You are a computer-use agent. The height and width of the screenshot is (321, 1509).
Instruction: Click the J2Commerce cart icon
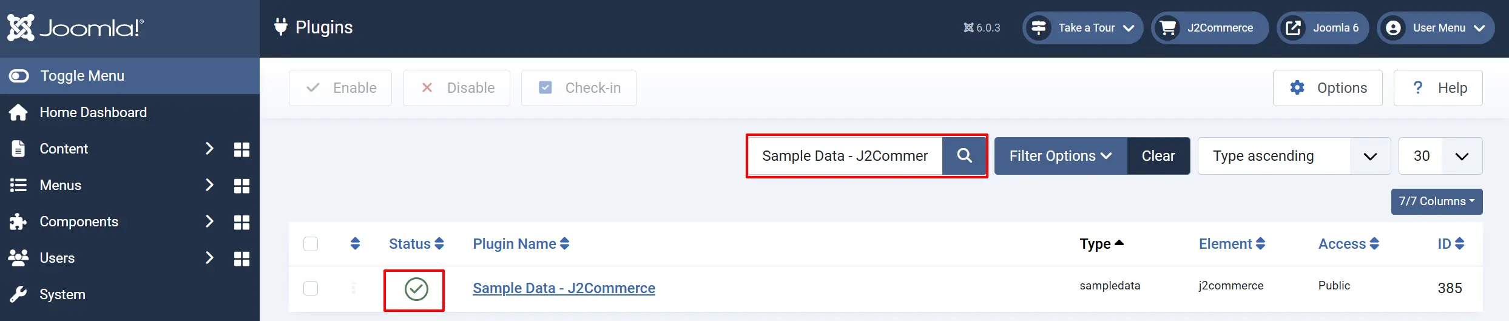tap(1167, 28)
